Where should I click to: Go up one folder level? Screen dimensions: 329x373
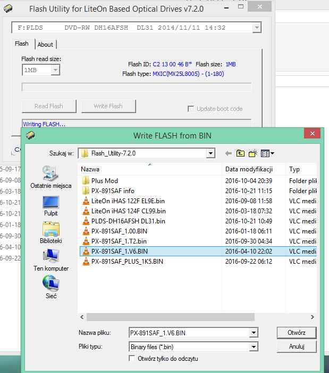(x=240, y=153)
